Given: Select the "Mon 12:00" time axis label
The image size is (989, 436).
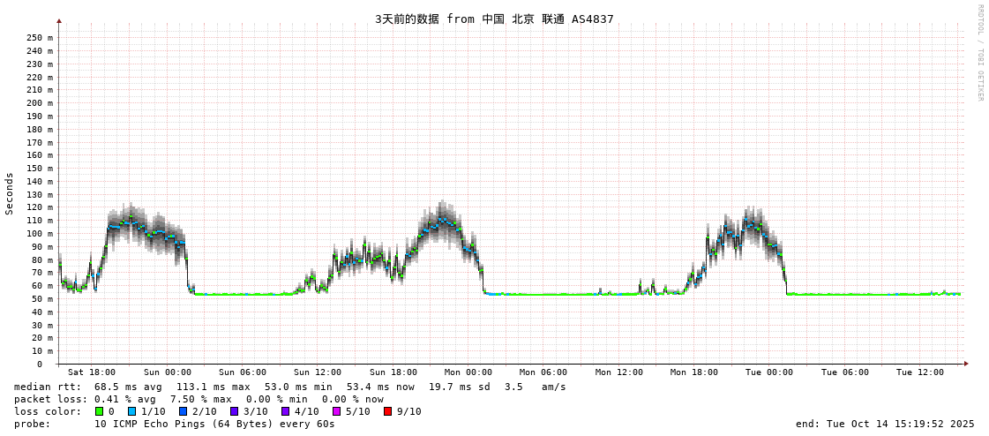Looking at the screenshot, I should click(x=618, y=372).
